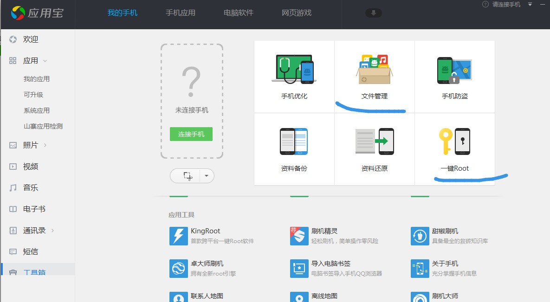Open the 文件管理 file manager tile
550x302 pixels.
(x=374, y=77)
